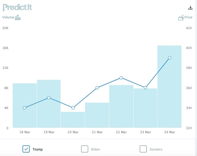This screenshot has width=197, height=156.
Task: Enable the Sanders checkbox
Action: pyautogui.click(x=143, y=149)
